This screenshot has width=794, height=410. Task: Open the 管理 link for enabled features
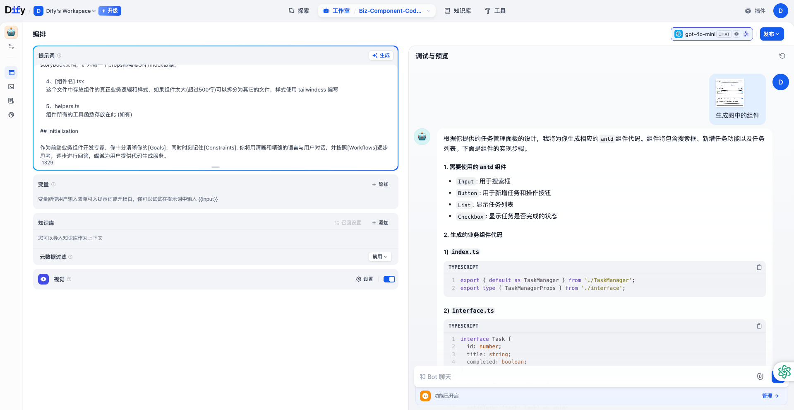click(770, 396)
